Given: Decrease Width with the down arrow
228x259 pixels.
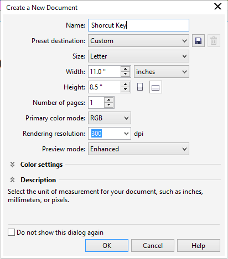Looking at the screenshot, I should pos(126,74).
